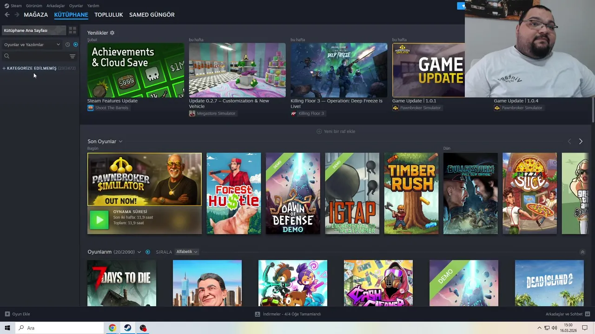Screen dimensions: 595x334
Task: Open Steam Features Update news thumbnail
Action: click(136, 70)
